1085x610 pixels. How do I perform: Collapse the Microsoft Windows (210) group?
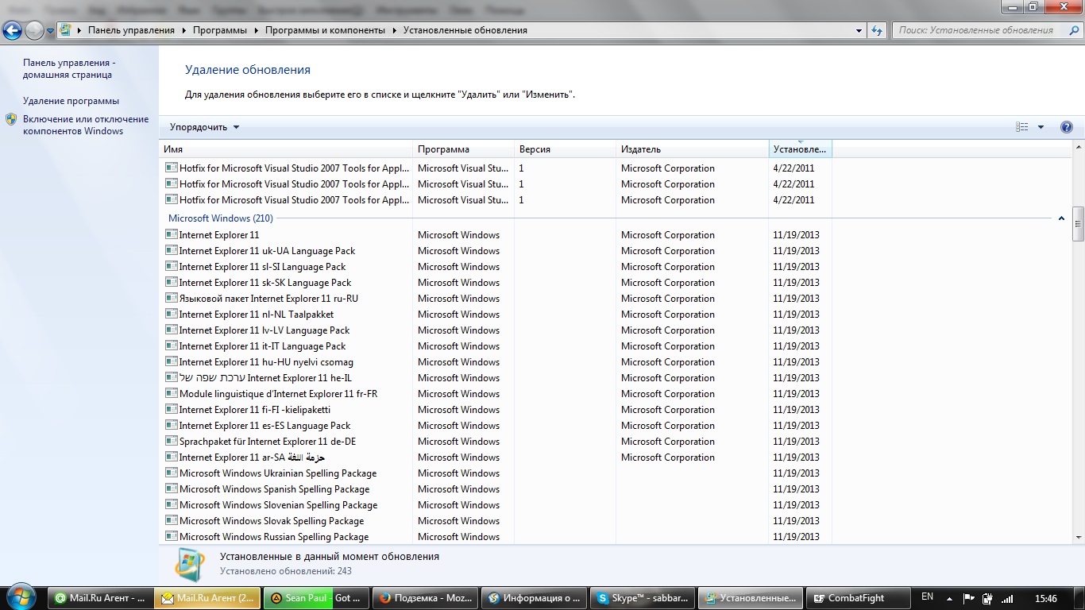pyautogui.click(x=1061, y=218)
